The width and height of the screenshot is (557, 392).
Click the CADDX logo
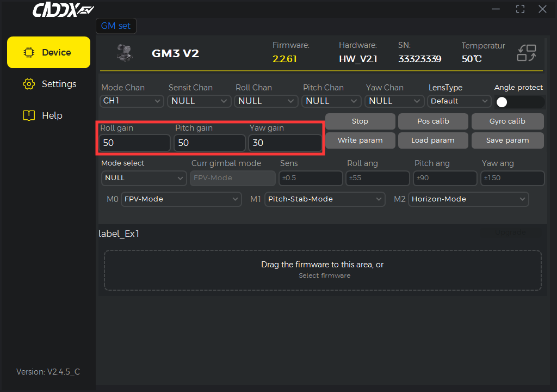tap(63, 10)
